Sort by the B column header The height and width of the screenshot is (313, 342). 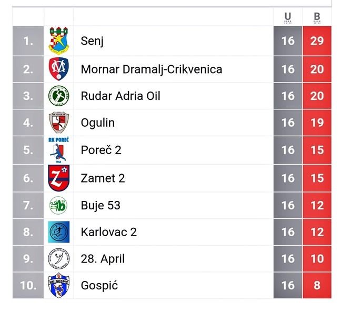(317, 17)
